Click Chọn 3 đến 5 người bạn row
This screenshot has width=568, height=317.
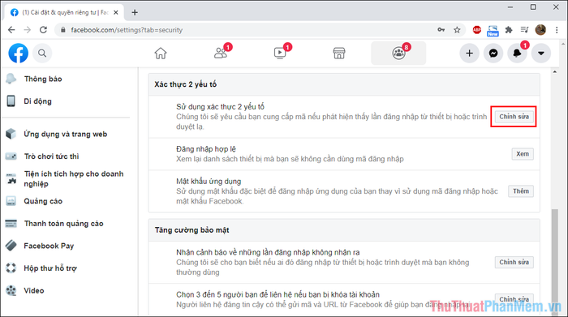point(344,299)
